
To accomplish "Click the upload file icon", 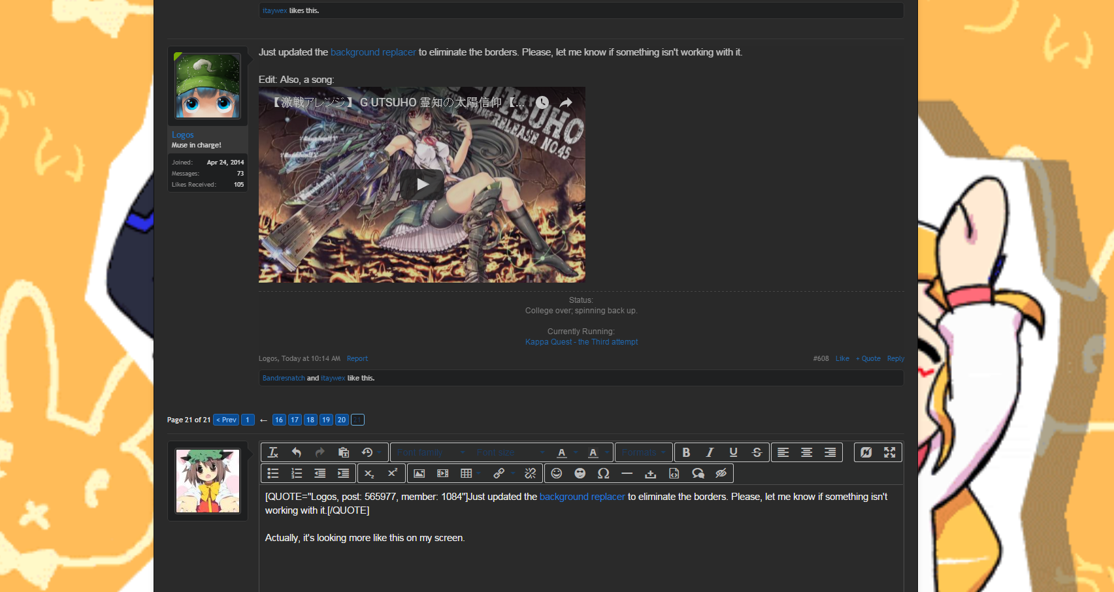I will (x=651, y=473).
